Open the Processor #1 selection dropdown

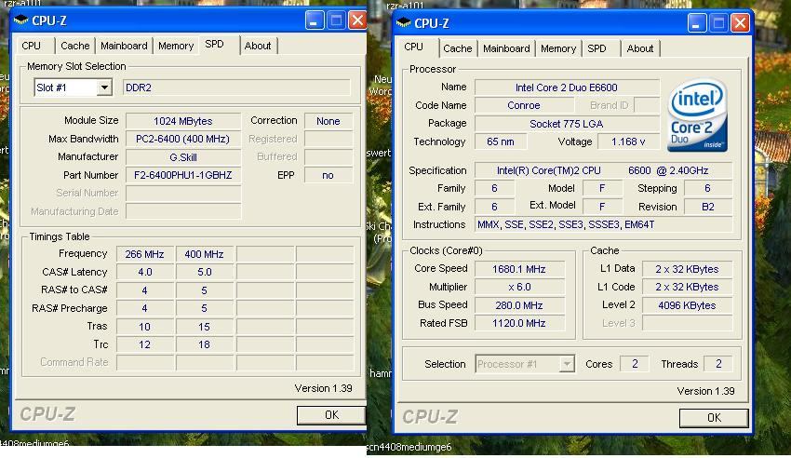pyautogui.click(x=567, y=364)
